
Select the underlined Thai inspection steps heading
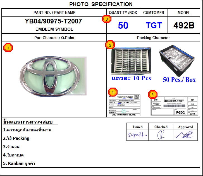pos(30,122)
